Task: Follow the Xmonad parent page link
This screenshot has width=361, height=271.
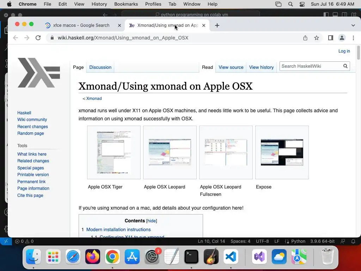Action: (x=94, y=98)
